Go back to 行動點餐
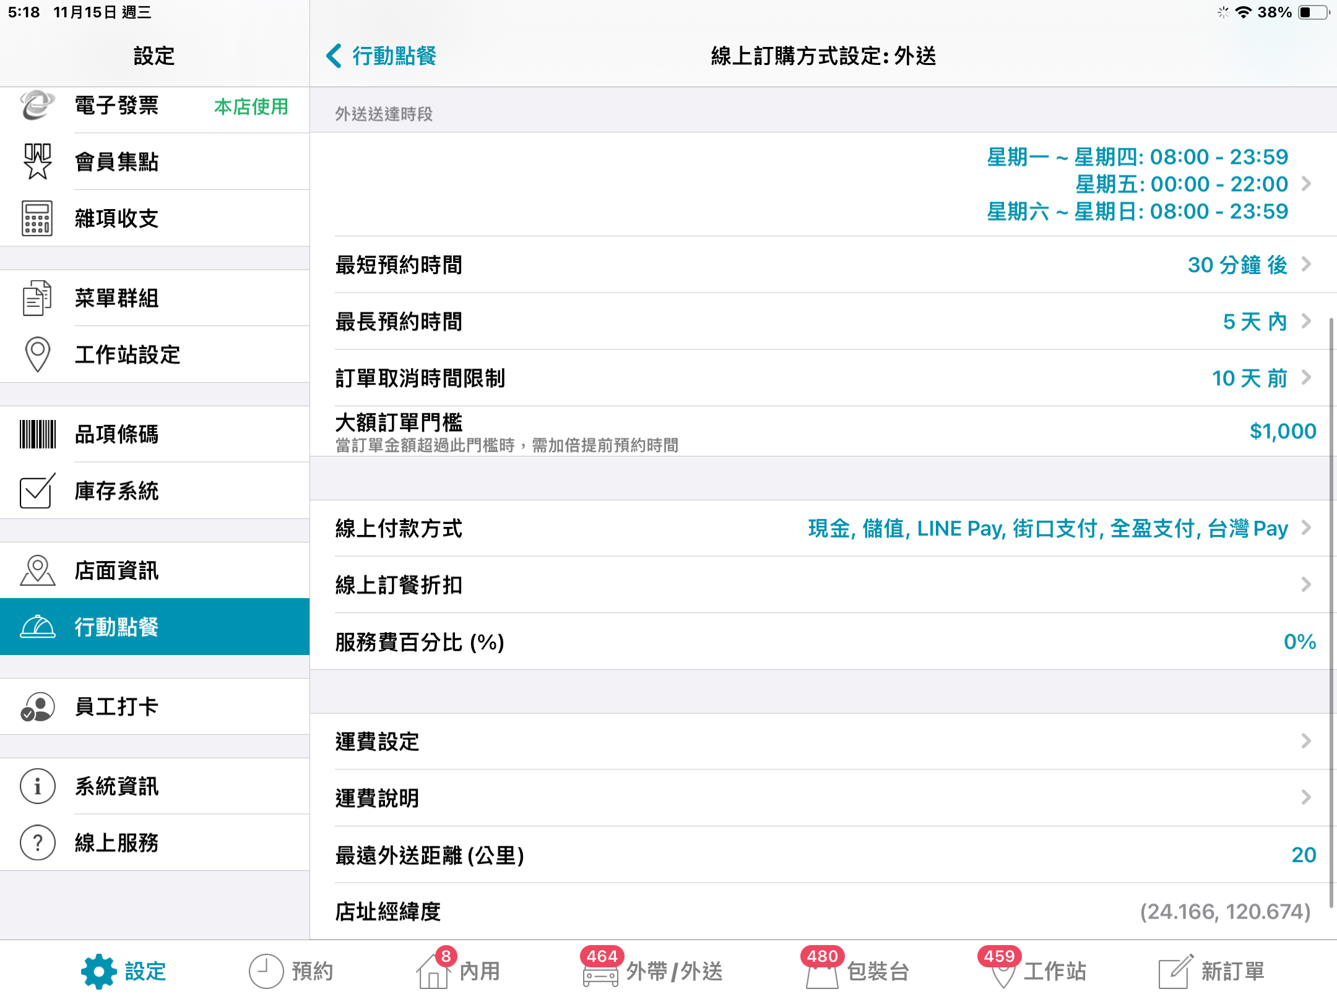The width and height of the screenshot is (1337, 1002). pos(381,56)
